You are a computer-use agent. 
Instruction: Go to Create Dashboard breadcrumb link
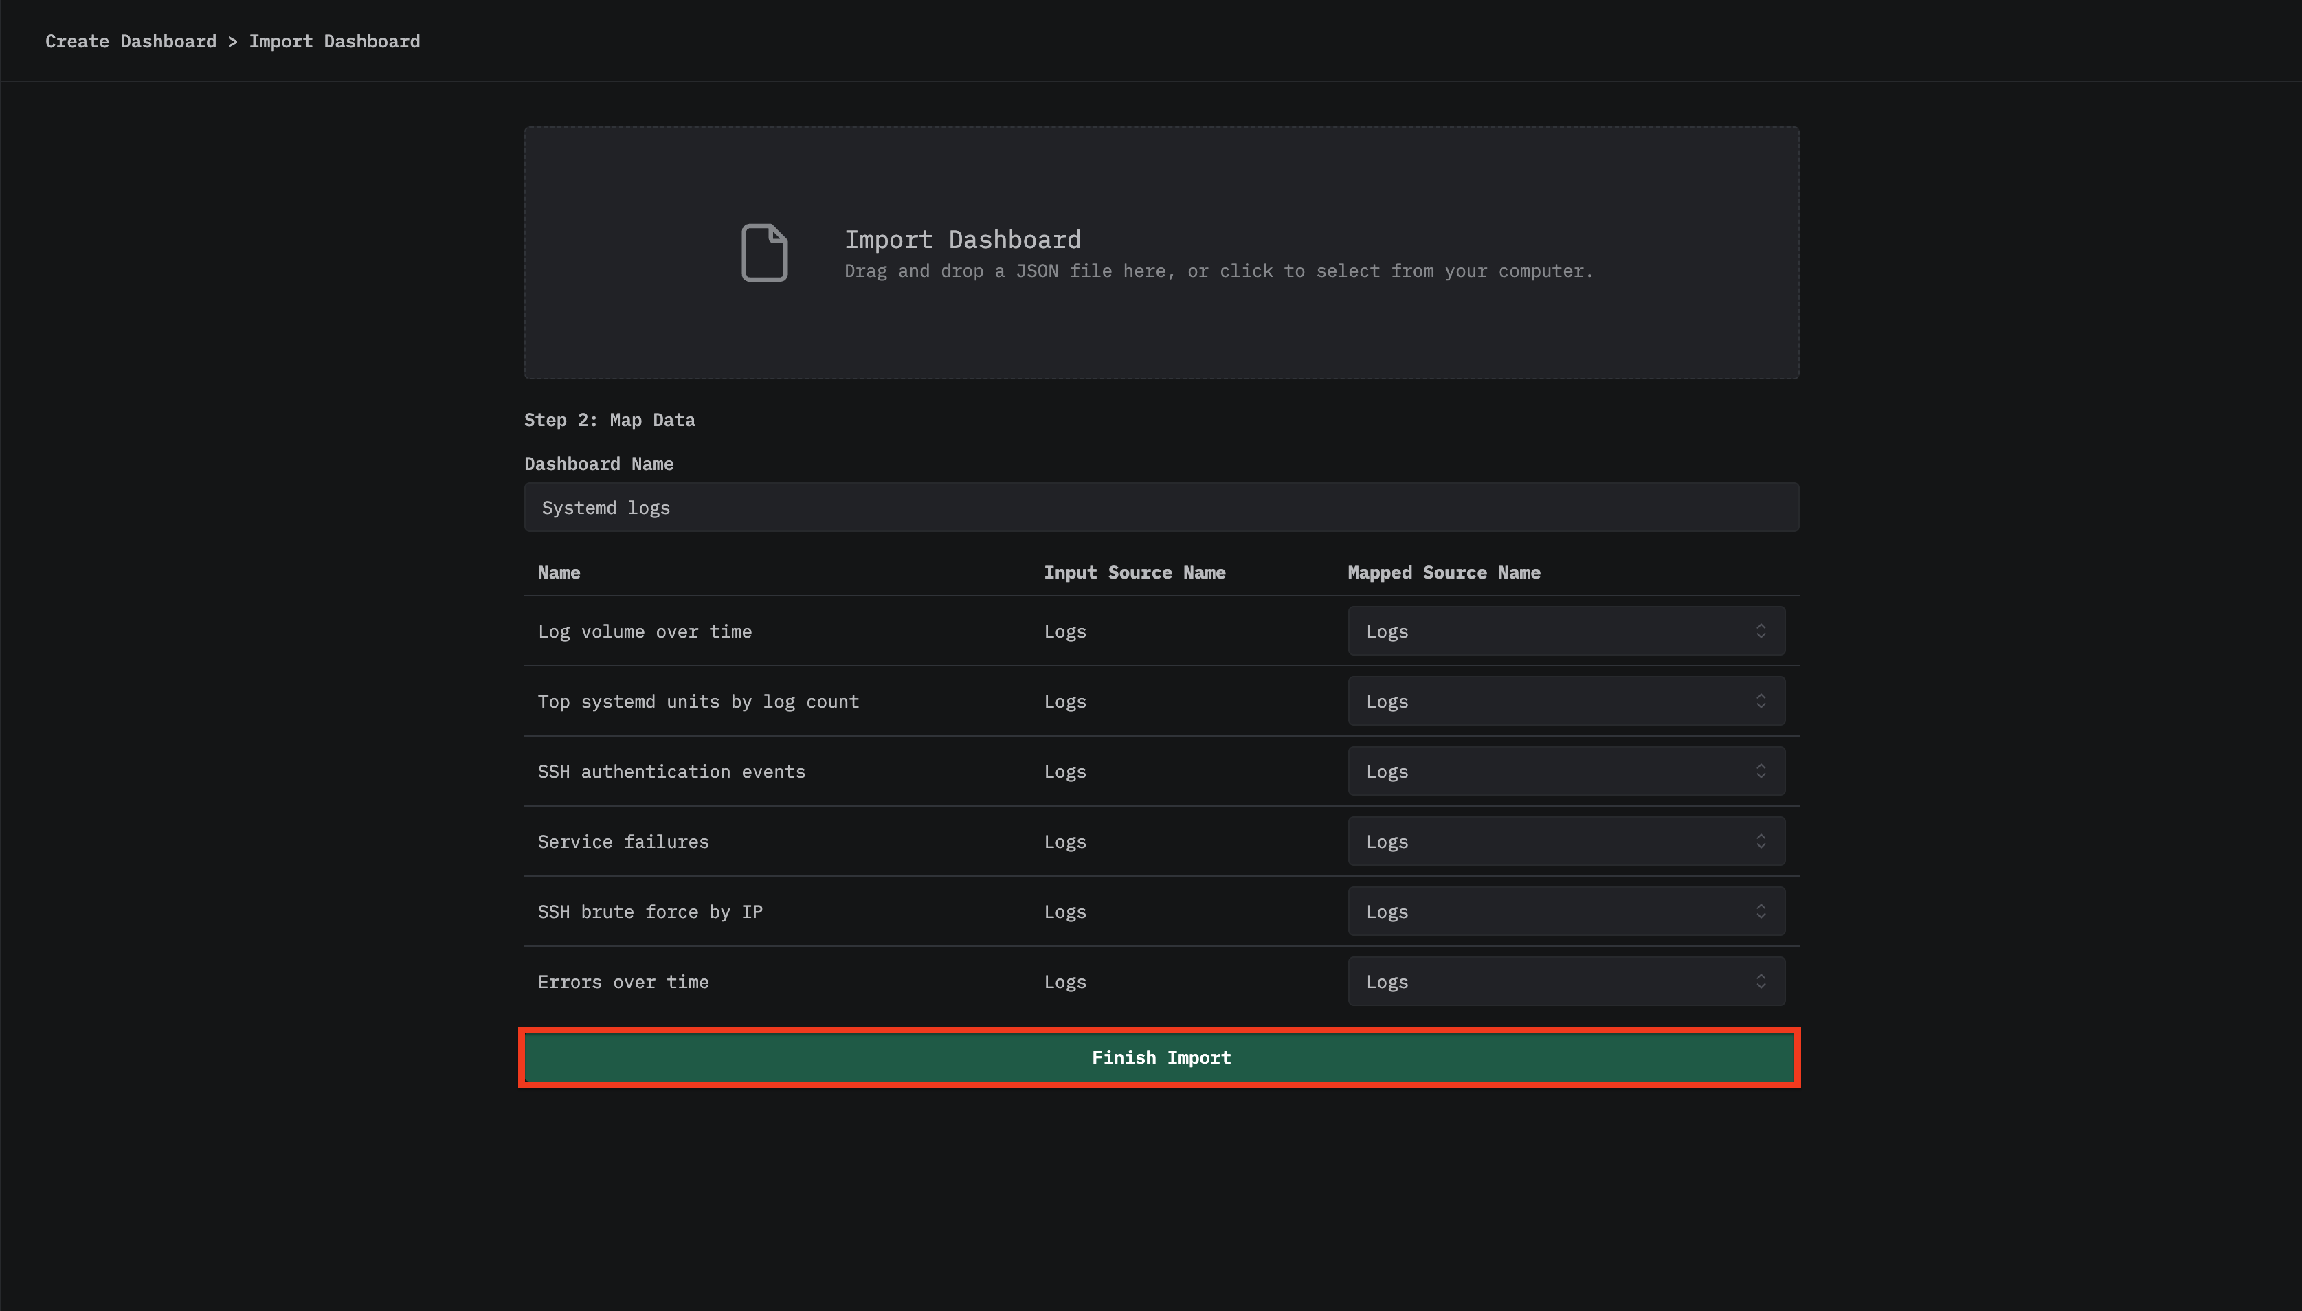131,41
